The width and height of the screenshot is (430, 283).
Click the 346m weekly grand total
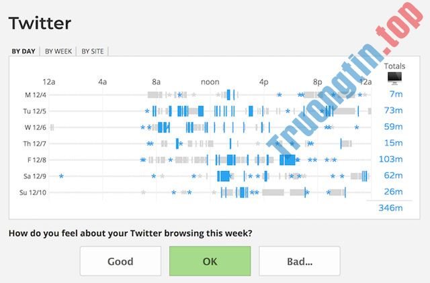(391, 208)
